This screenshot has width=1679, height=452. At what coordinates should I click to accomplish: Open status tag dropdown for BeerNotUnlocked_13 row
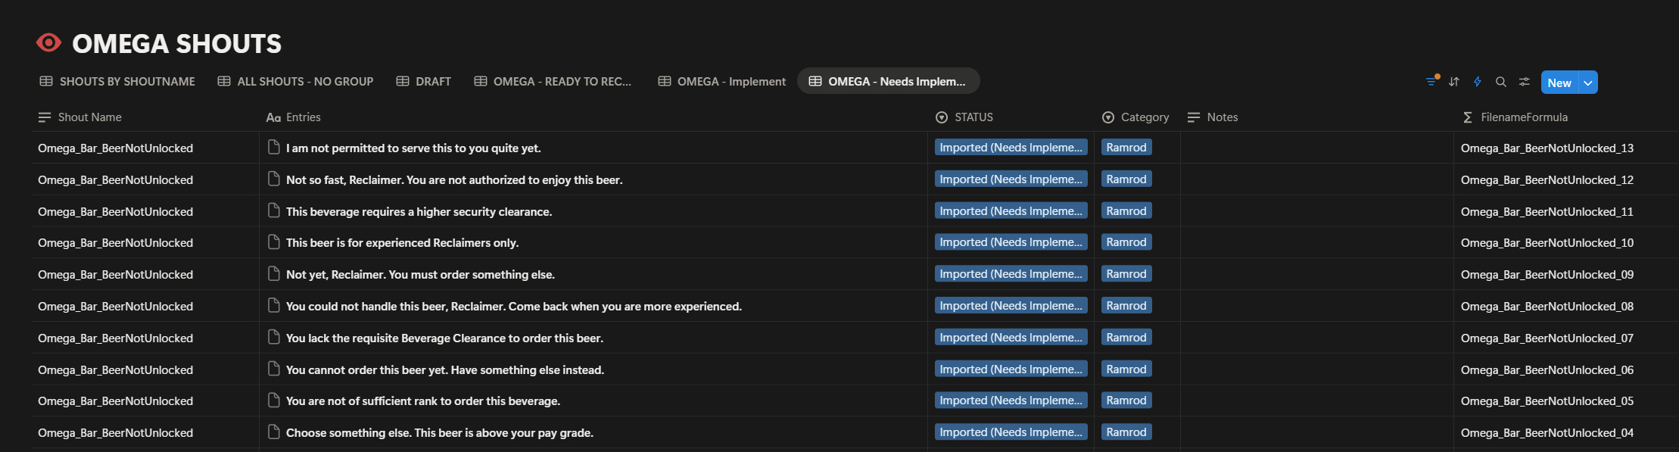[1011, 148]
